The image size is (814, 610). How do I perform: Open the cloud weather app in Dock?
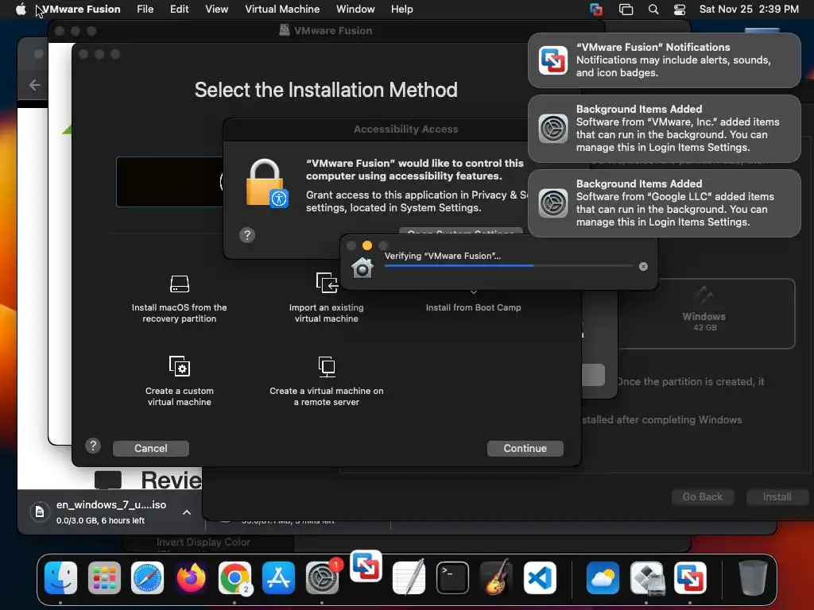[603, 577]
